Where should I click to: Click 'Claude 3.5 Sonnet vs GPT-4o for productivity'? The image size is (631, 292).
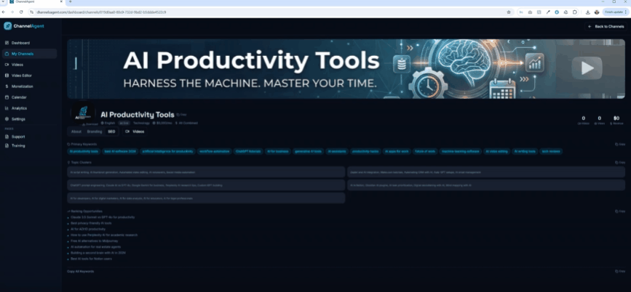[x=103, y=217]
